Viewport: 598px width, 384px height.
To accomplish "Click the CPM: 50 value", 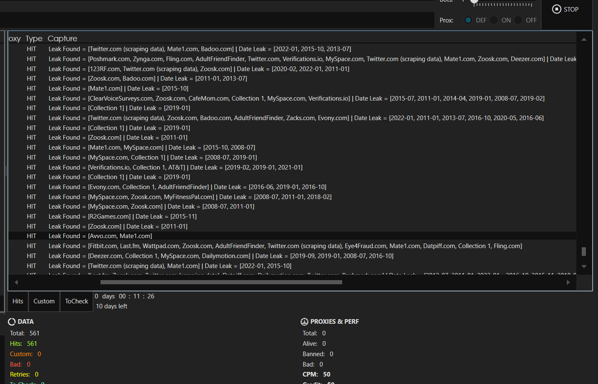I will click(317, 374).
